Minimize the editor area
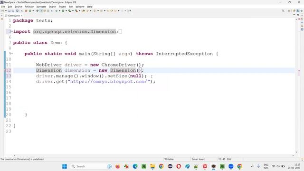The width and height of the screenshot is (304, 171). [x=294, y=15]
